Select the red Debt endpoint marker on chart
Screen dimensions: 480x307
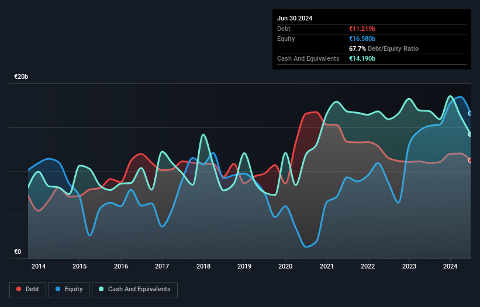point(470,161)
